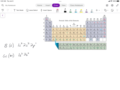This screenshot has width=120, height=90.
Task: Exit full screen with collapse arrows
Action: click(x=117, y=5)
